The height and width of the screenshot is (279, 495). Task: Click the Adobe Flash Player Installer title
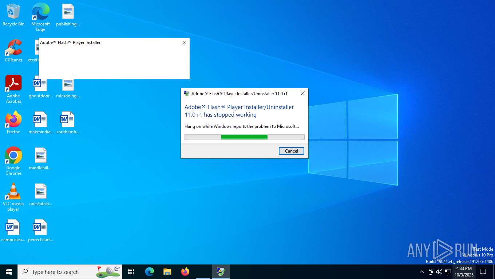(70, 43)
